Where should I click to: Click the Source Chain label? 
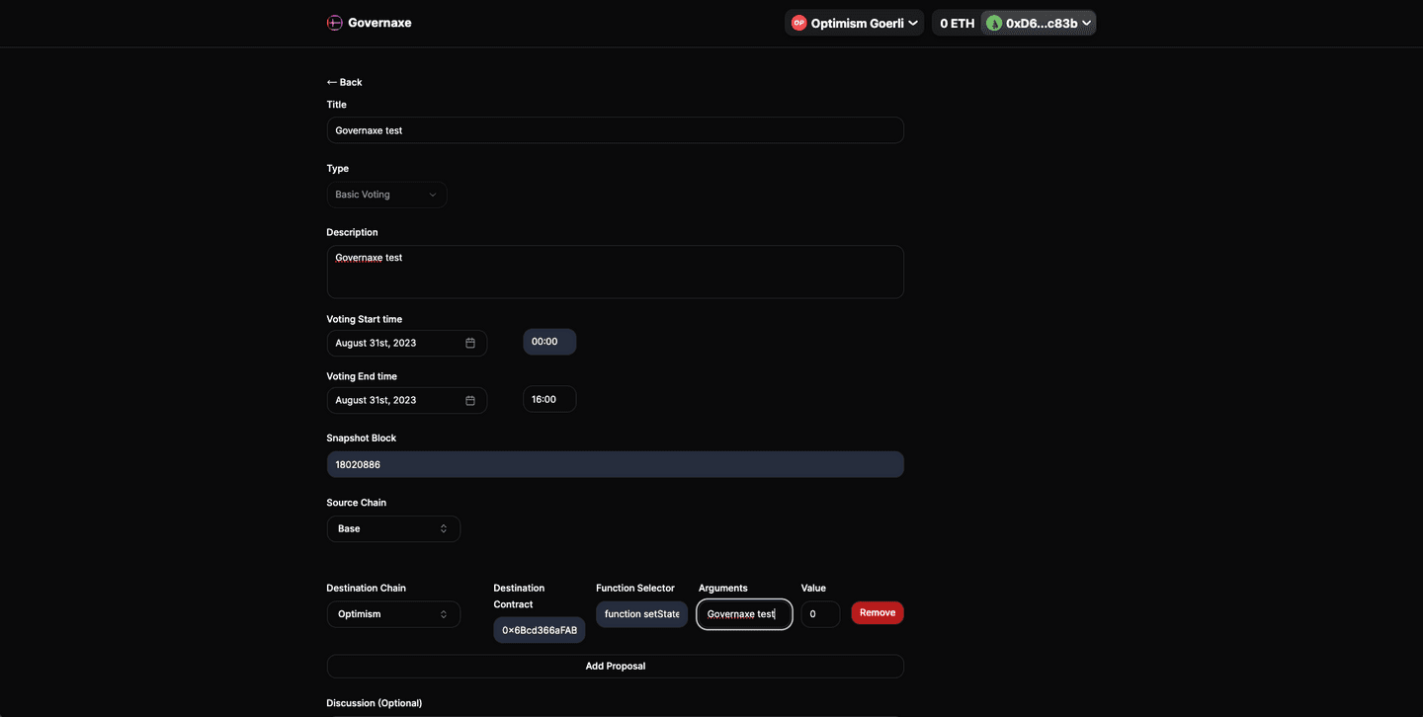point(357,503)
